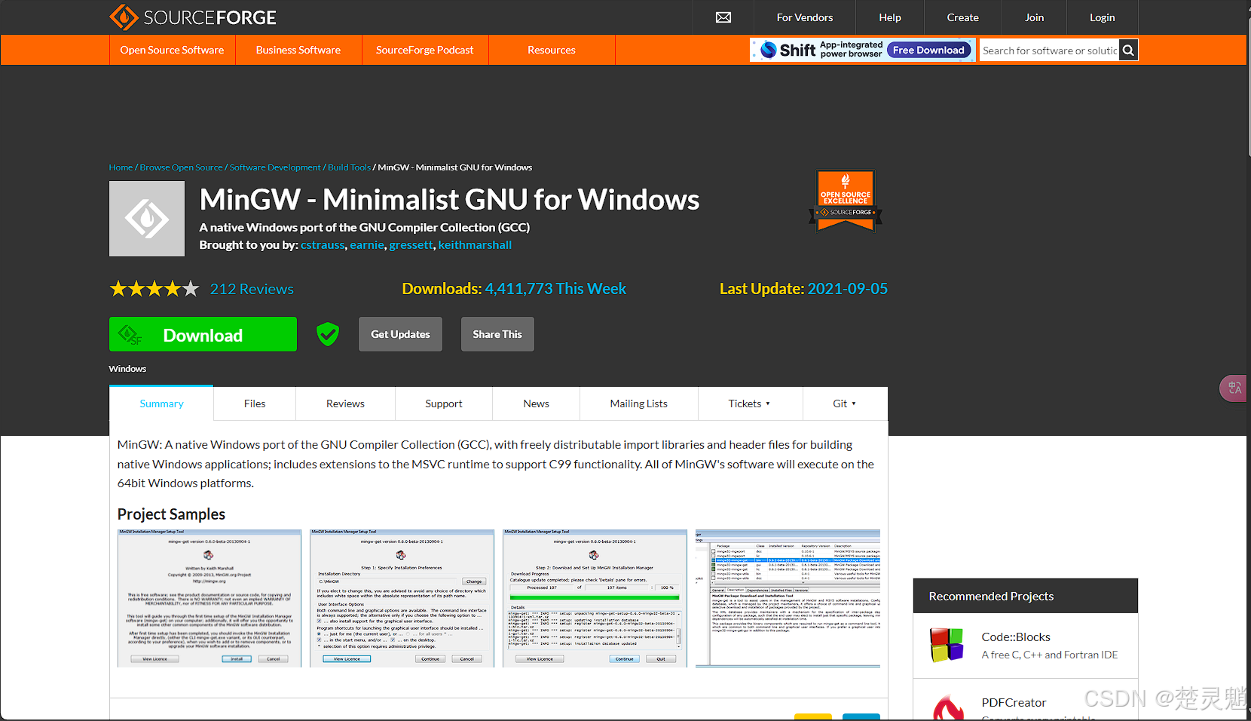
Task: Click the star rating icons
Action: (154, 289)
